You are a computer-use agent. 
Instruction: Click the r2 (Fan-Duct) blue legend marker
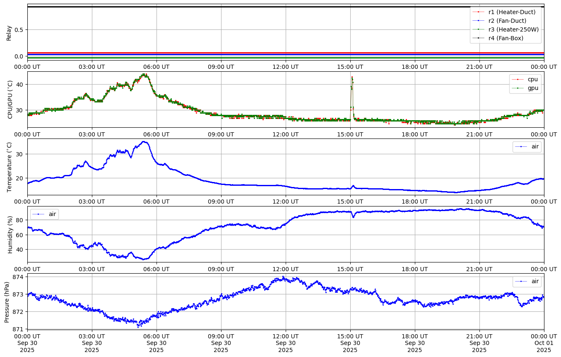478,21
